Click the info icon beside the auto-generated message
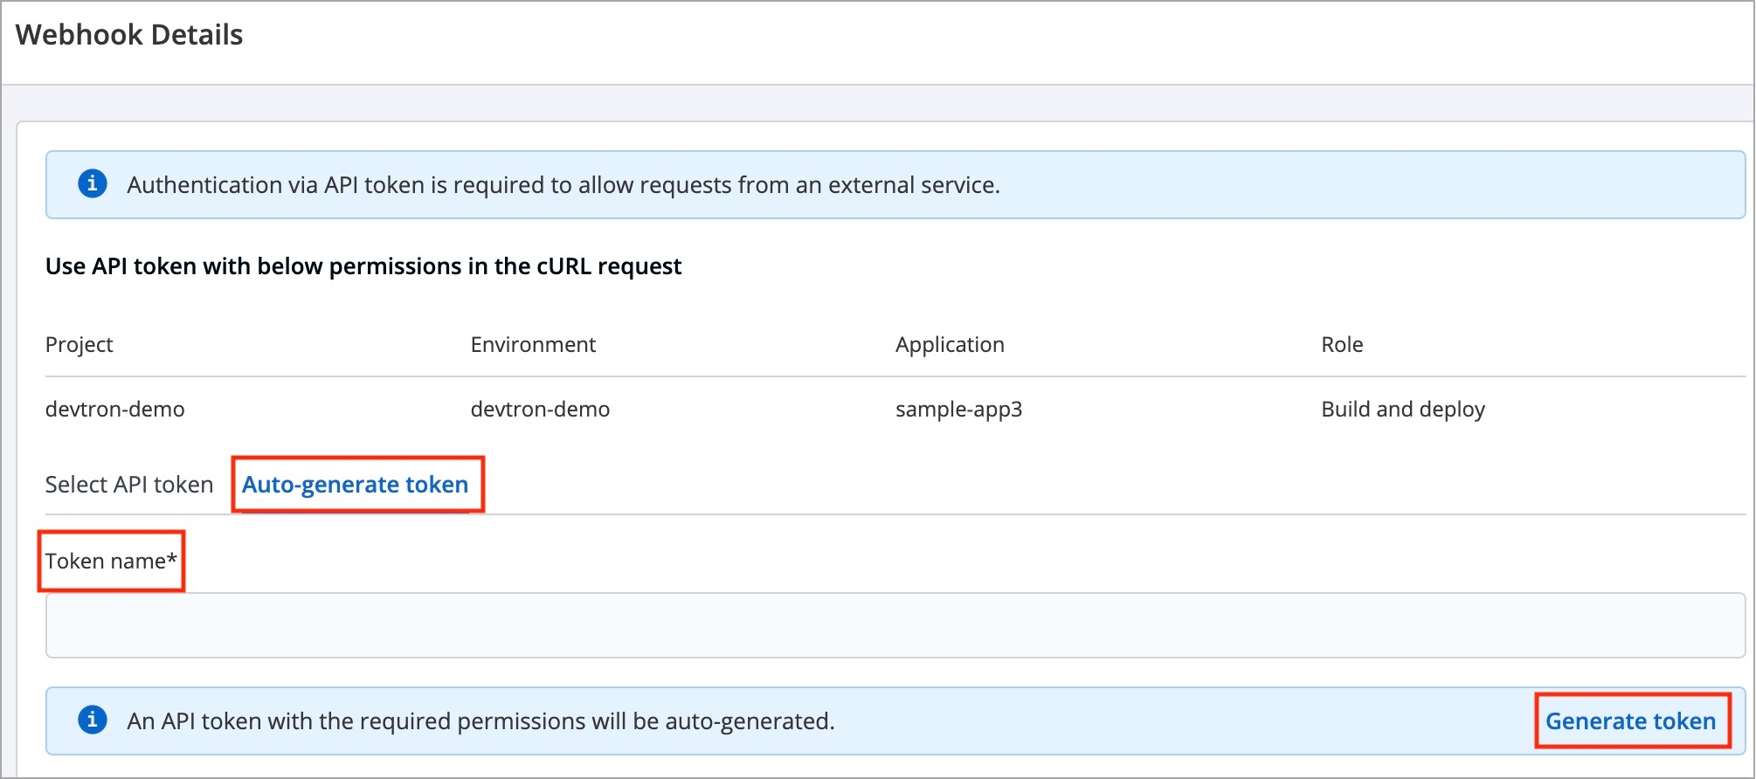The image size is (1756, 779). [x=93, y=720]
